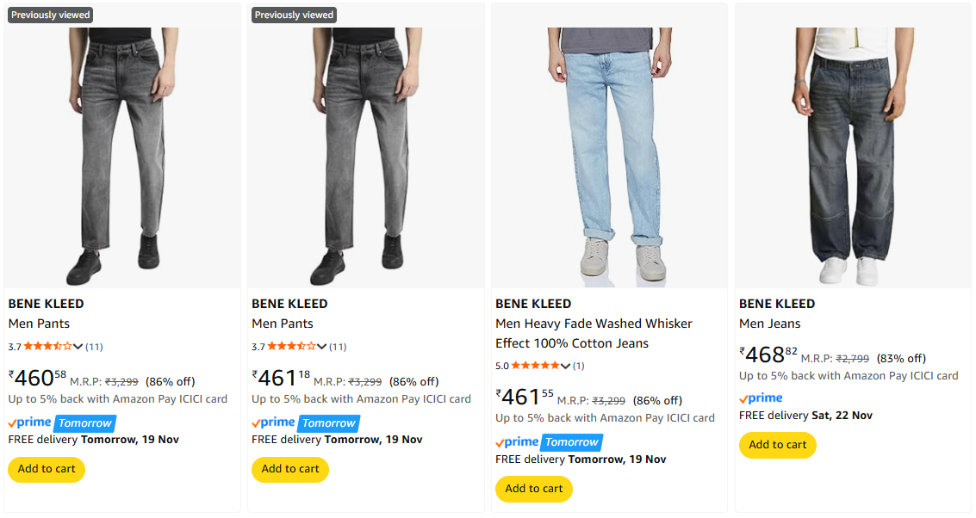This screenshot has height=518, width=976.
Task: Click star rating icons on ₹460.58 Men Pants
Action: coord(48,347)
